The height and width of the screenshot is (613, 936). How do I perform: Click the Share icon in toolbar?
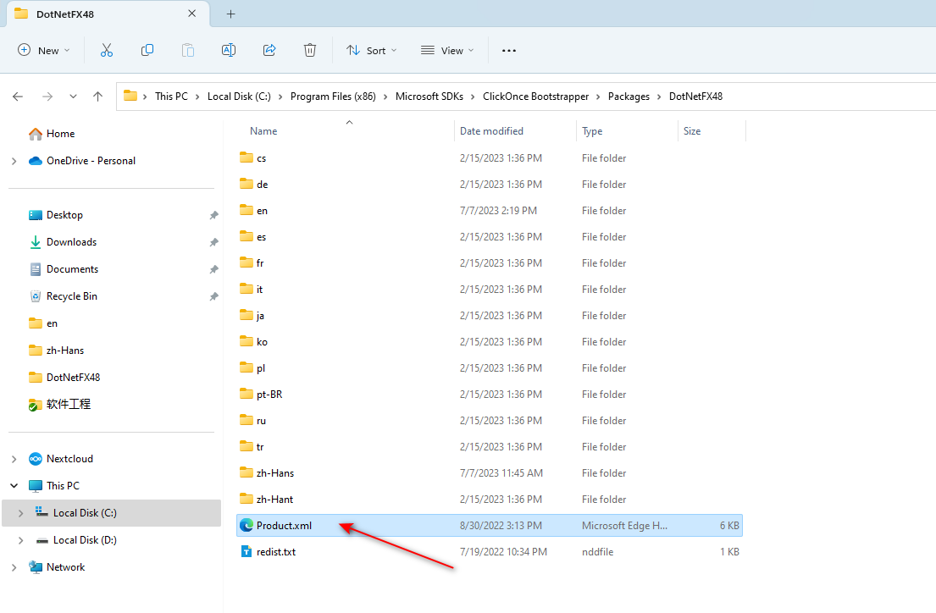pyautogui.click(x=269, y=51)
